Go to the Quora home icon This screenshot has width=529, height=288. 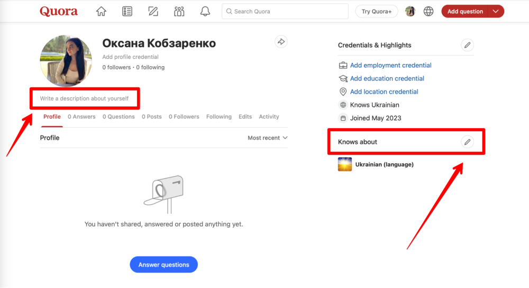pos(101,12)
